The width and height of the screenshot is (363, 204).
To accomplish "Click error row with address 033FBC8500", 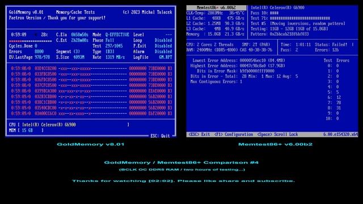I will (91, 74).
